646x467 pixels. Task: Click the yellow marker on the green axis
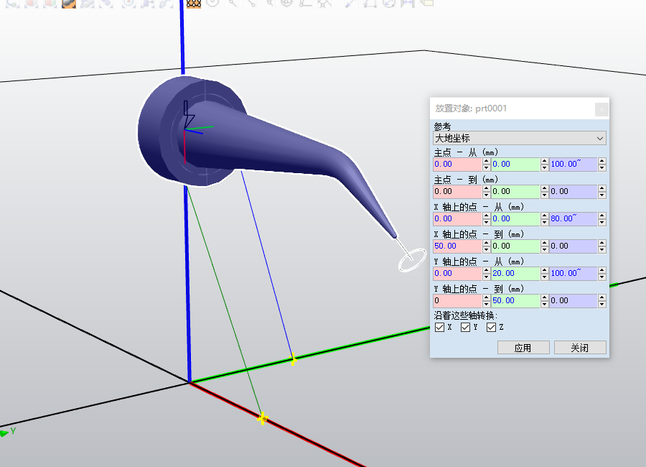click(x=293, y=359)
